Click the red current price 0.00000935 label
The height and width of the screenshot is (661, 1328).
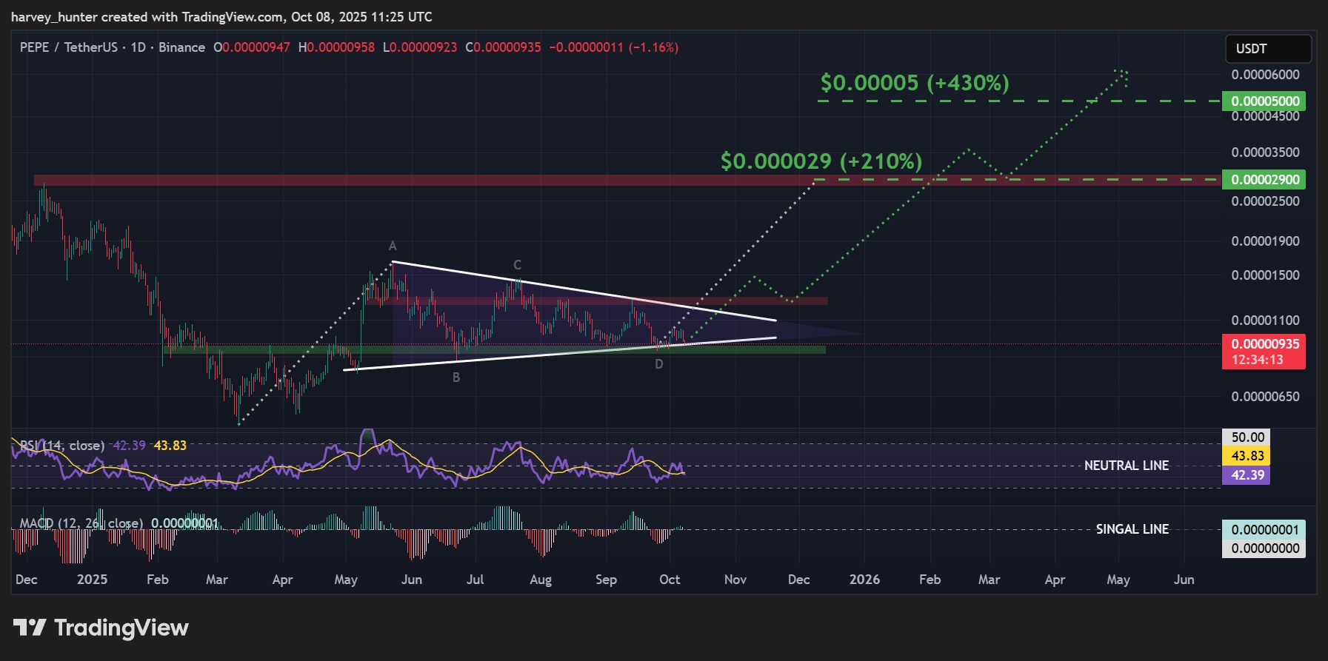coord(1264,344)
